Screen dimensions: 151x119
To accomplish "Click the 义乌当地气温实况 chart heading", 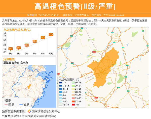I will [x=17, y=30].
